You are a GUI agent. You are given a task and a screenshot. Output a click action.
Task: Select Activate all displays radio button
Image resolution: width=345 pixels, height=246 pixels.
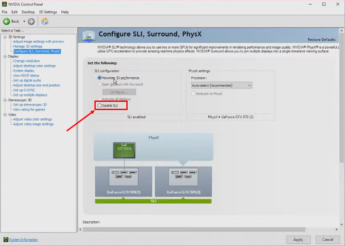(100, 99)
